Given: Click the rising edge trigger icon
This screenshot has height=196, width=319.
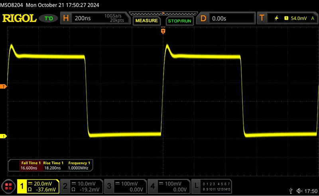Looking at the screenshot, I should point(276,18).
